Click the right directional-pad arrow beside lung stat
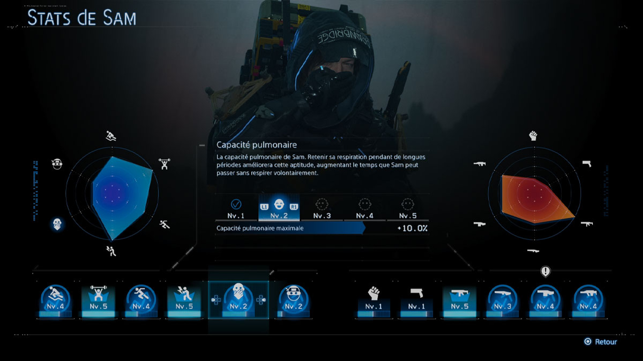Screen dimensions: 643x361 (261, 300)
